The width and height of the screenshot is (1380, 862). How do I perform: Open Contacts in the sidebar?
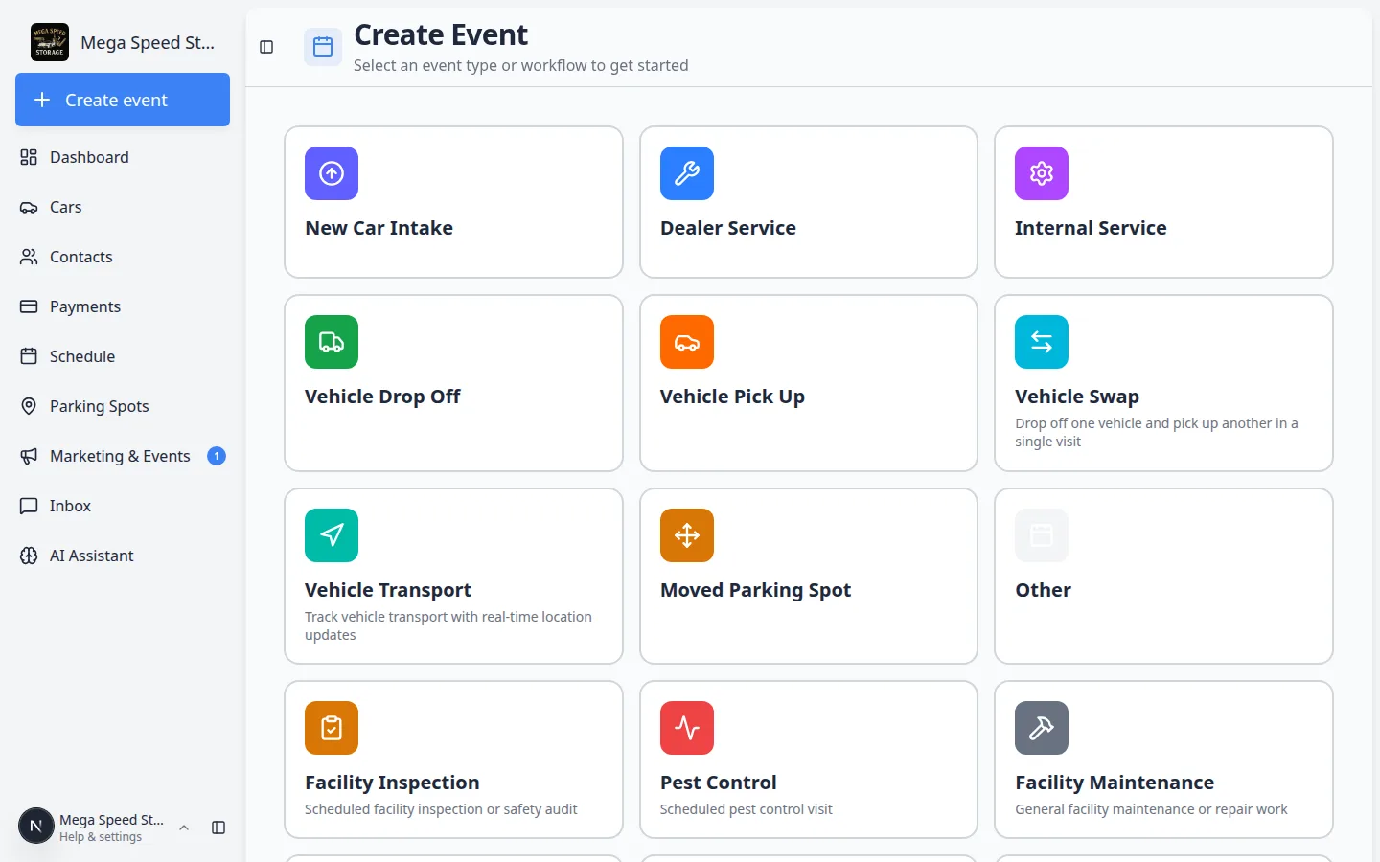[x=123, y=257]
